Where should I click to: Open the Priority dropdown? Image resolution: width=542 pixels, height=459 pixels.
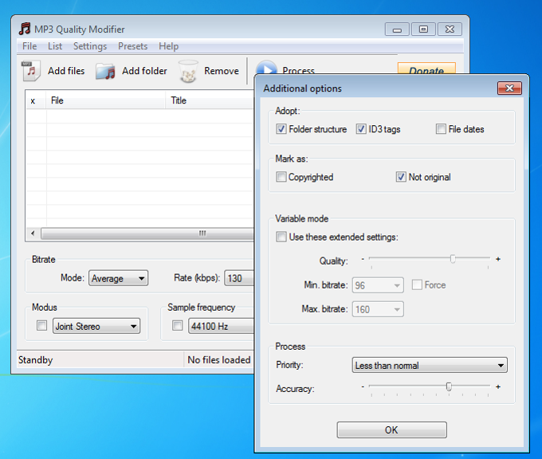(x=430, y=365)
